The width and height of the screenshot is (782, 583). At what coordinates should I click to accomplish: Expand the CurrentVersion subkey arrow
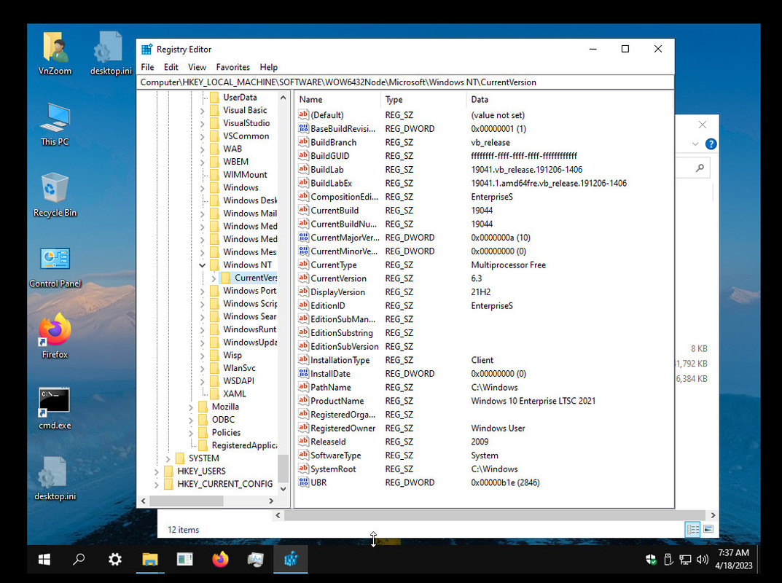pos(214,278)
